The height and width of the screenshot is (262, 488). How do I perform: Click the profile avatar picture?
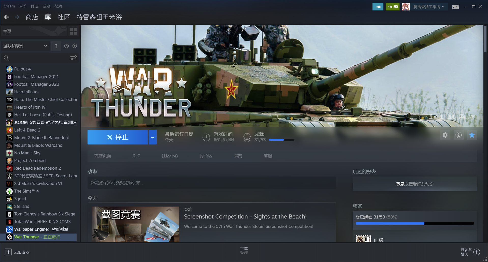[406, 7]
